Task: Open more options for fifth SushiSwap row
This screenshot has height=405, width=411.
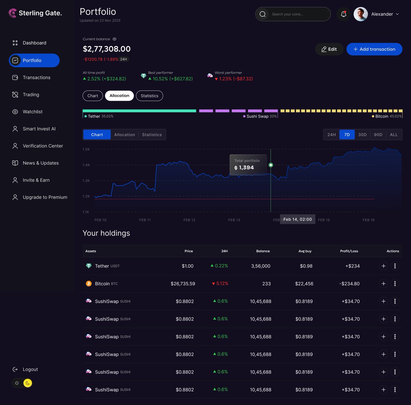Action: 395,372
